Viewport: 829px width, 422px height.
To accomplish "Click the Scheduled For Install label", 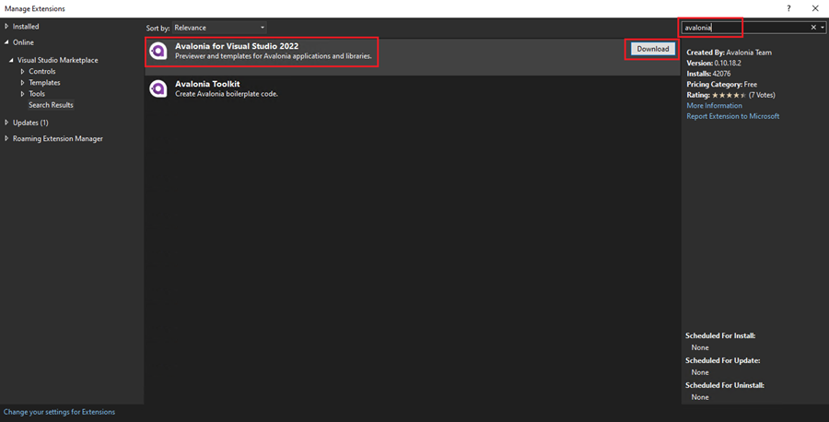I will coord(720,335).
